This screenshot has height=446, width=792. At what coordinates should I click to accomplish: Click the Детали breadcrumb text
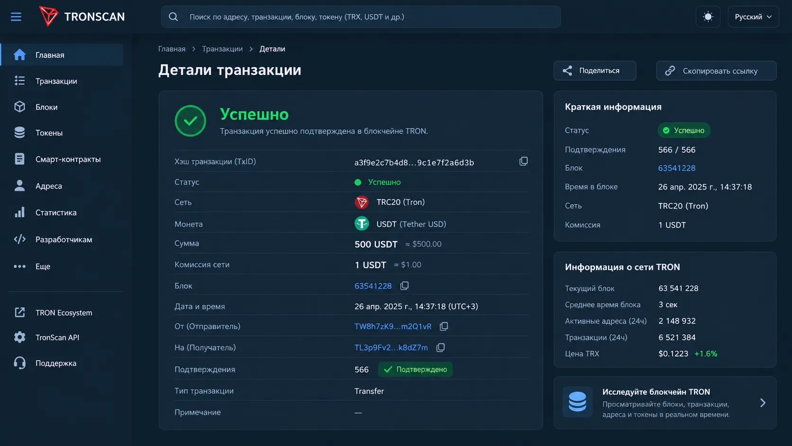[272, 49]
